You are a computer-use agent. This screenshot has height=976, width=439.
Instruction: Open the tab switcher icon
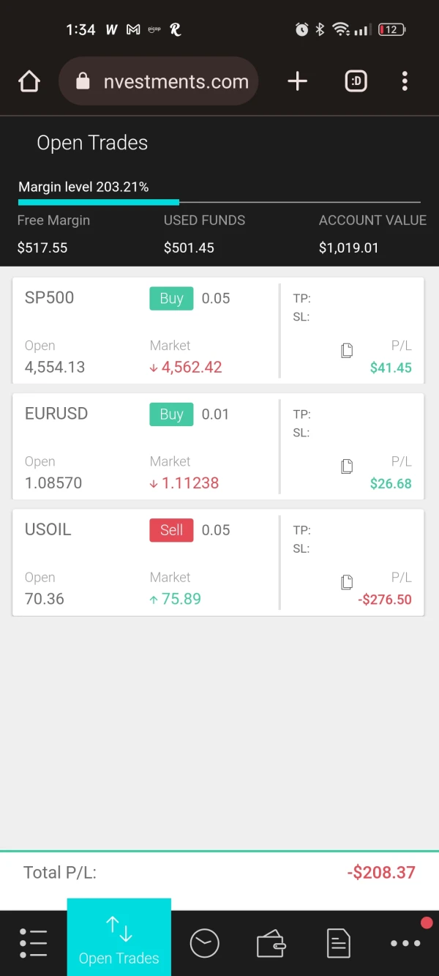pos(356,81)
